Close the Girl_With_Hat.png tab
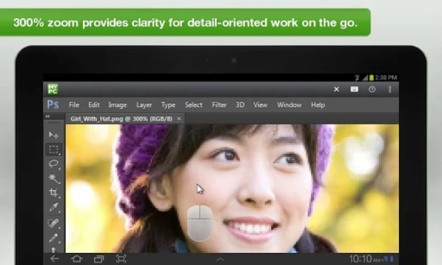 179,119
